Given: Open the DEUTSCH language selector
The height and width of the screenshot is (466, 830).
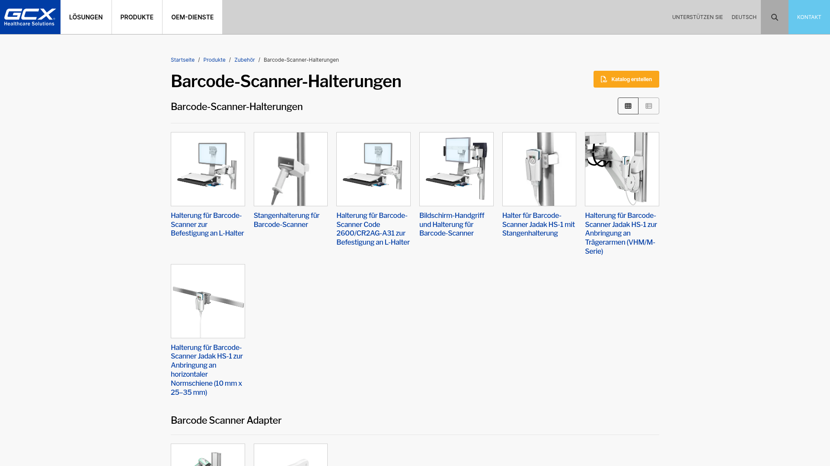Looking at the screenshot, I should pyautogui.click(x=744, y=17).
